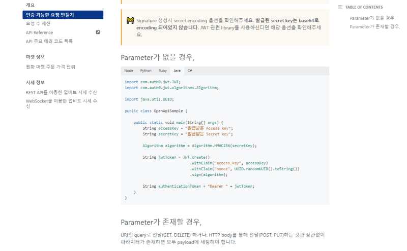This screenshot has height=251, width=407.
Task: Click the 'String secretKey' code line
Action: [188, 134]
